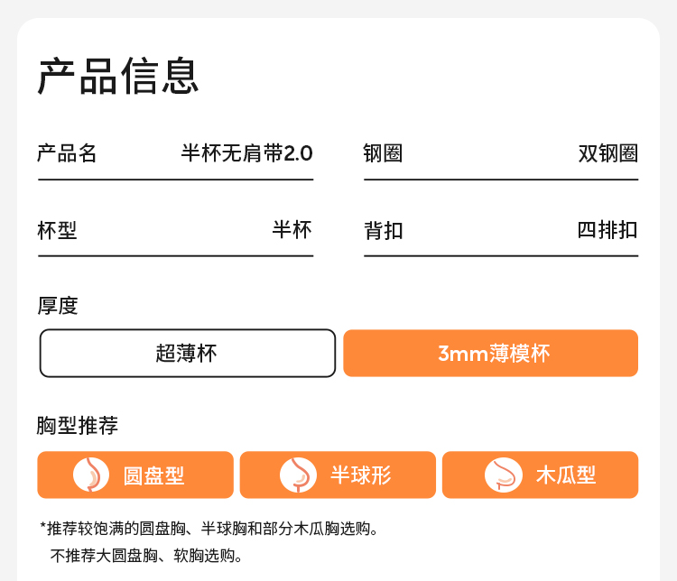Click the 木瓜型 label text
The width and height of the screenshot is (677, 581).
pyautogui.click(x=566, y=475)
